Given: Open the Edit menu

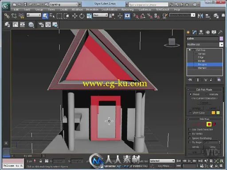Looking at the screenshot, I should (x=16, y=10).
